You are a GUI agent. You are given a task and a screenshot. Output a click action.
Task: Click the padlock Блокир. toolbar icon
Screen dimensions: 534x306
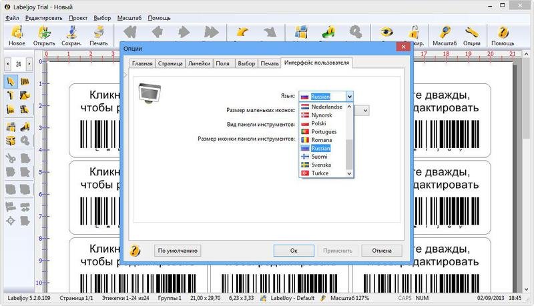[414, 33]
